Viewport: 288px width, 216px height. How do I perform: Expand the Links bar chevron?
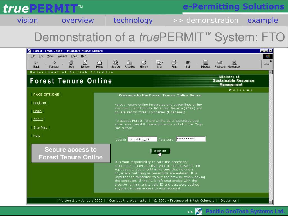(271, 61)
